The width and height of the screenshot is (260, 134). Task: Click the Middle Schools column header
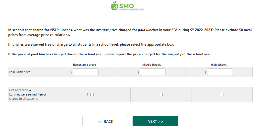pos(152,65)
